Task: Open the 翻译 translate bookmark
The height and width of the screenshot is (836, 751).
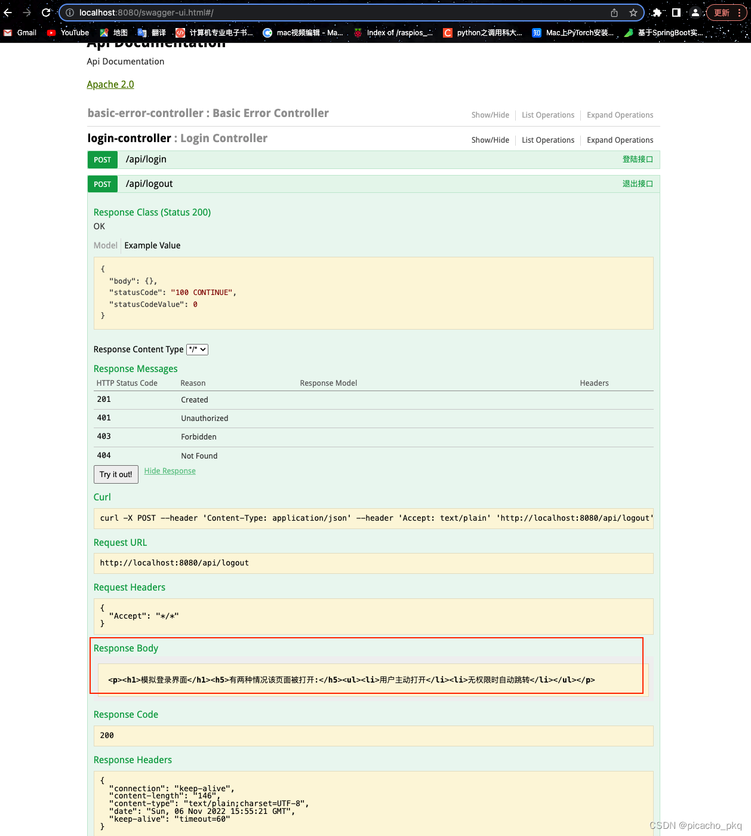Action: click(152, 33)
